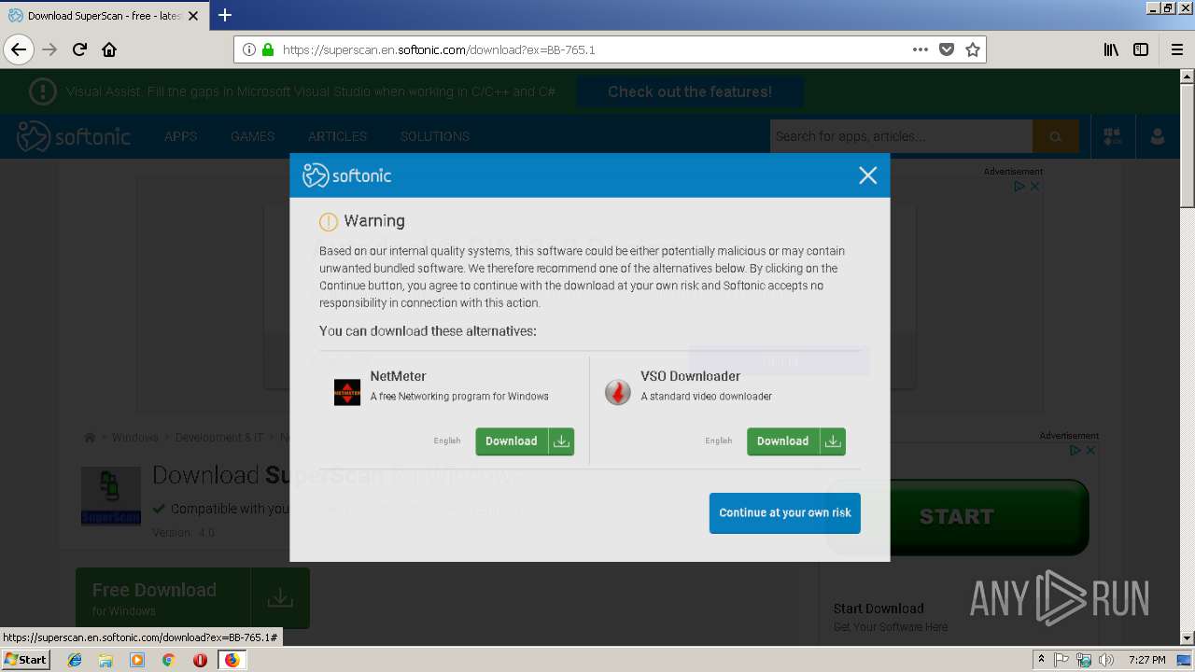Click the Free Download for Windows button
The height and width of the screenshot is (672, 1195).
click(192, 598)
